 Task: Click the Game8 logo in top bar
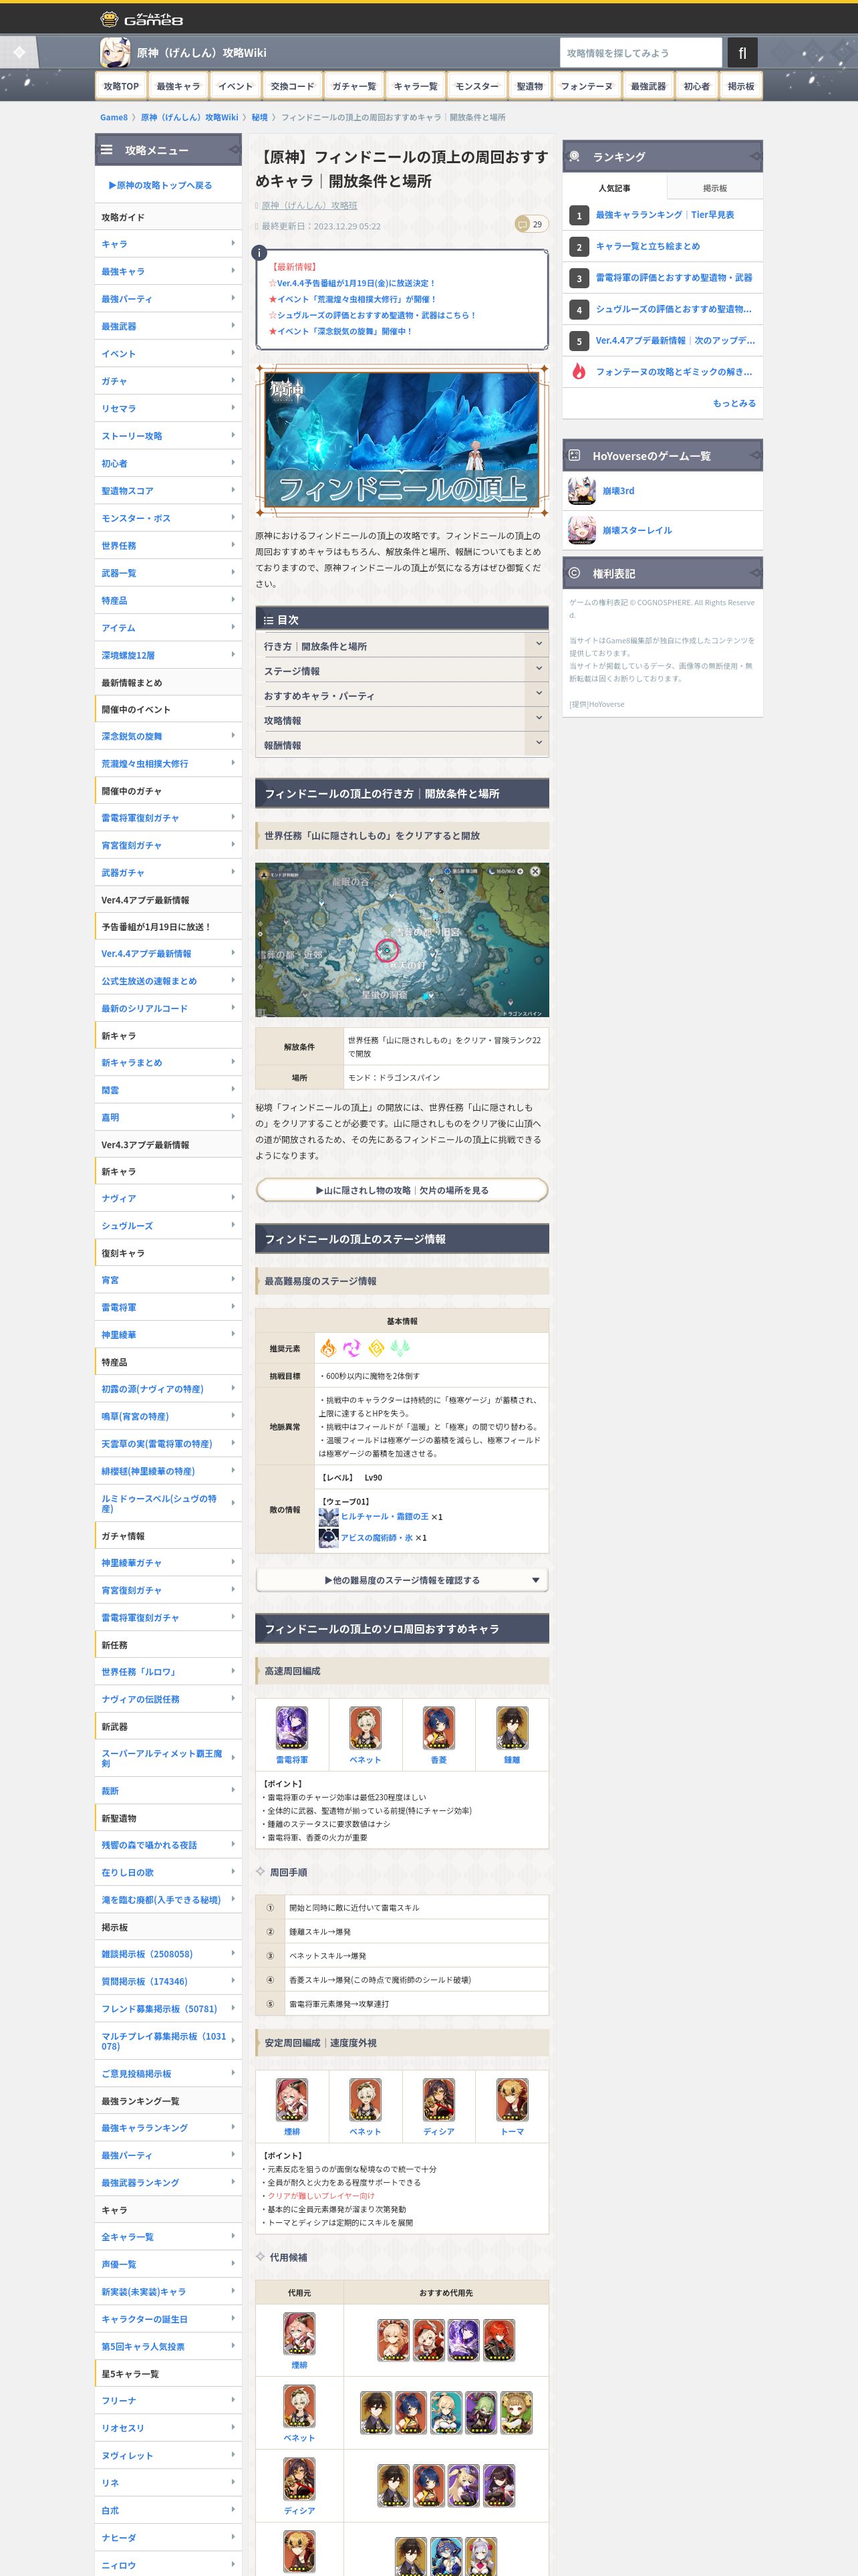tap(141, 19)
